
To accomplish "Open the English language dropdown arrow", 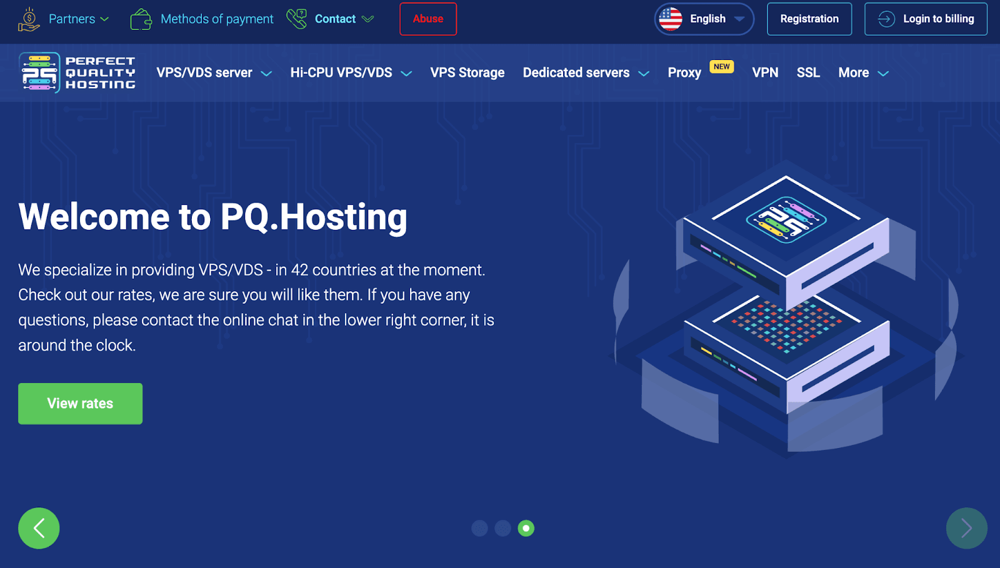I will pos(739,19).
